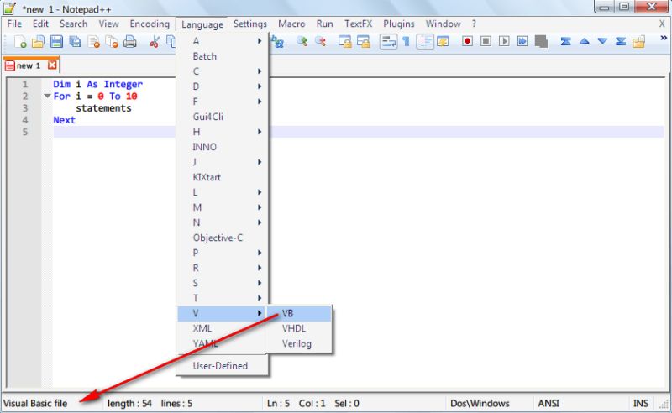Click the Close document toolbar icon

click(x=93, y=42)
